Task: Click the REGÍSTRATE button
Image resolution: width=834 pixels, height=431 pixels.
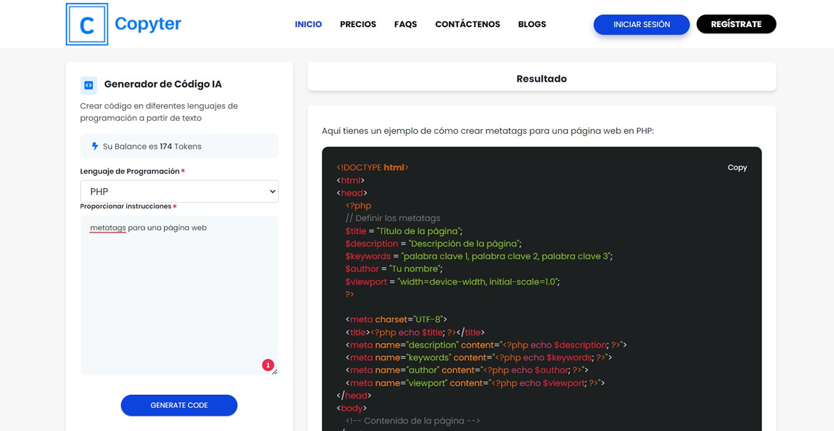Action: (x=736, y=24)
